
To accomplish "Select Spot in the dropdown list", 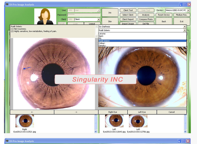I will [x=142, y=36].
